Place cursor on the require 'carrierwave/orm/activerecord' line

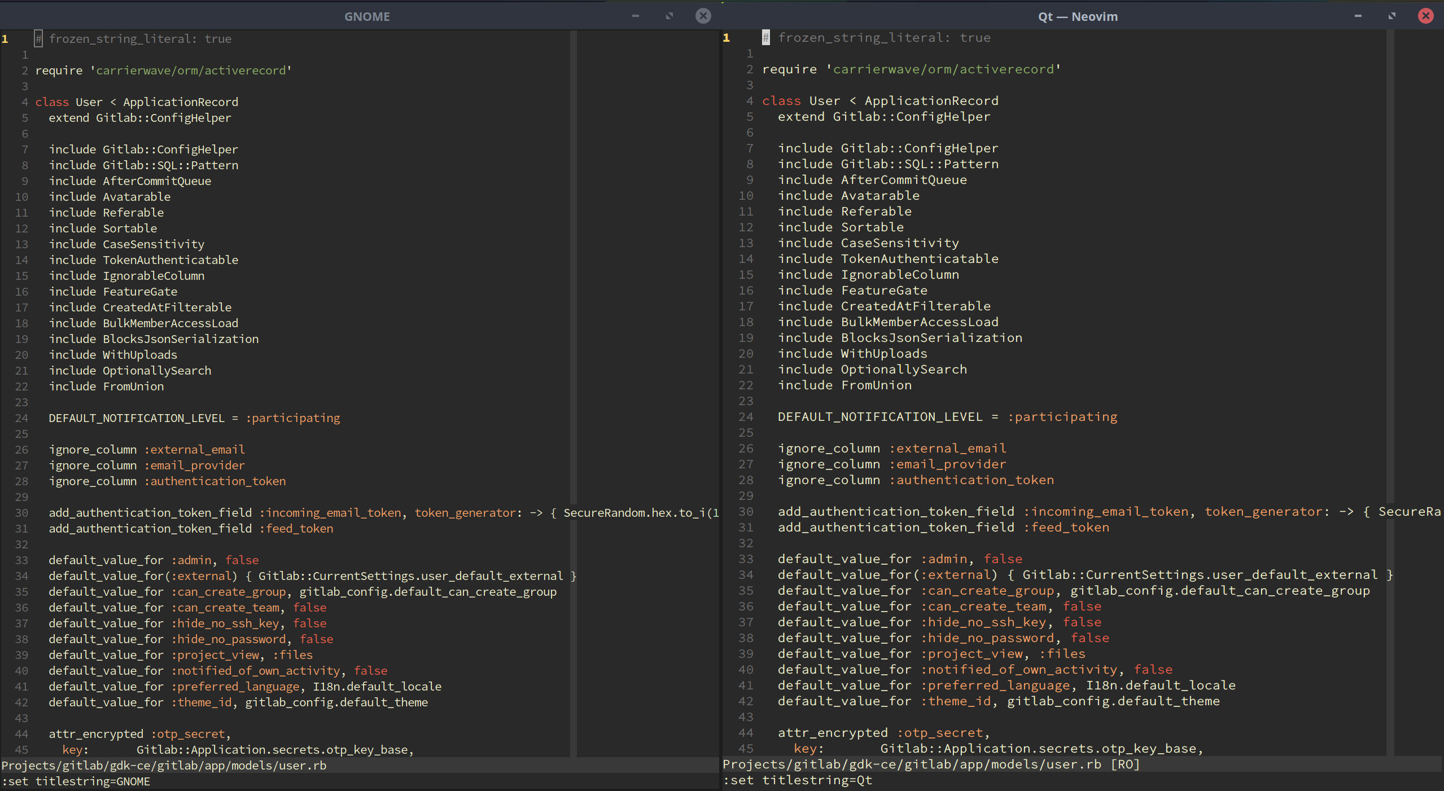coord(164,70)
